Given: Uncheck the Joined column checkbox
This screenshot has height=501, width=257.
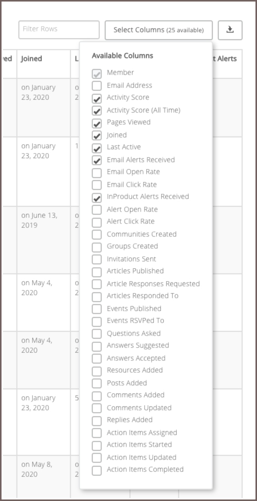Looking at the screenshot, I should point(97,135).
